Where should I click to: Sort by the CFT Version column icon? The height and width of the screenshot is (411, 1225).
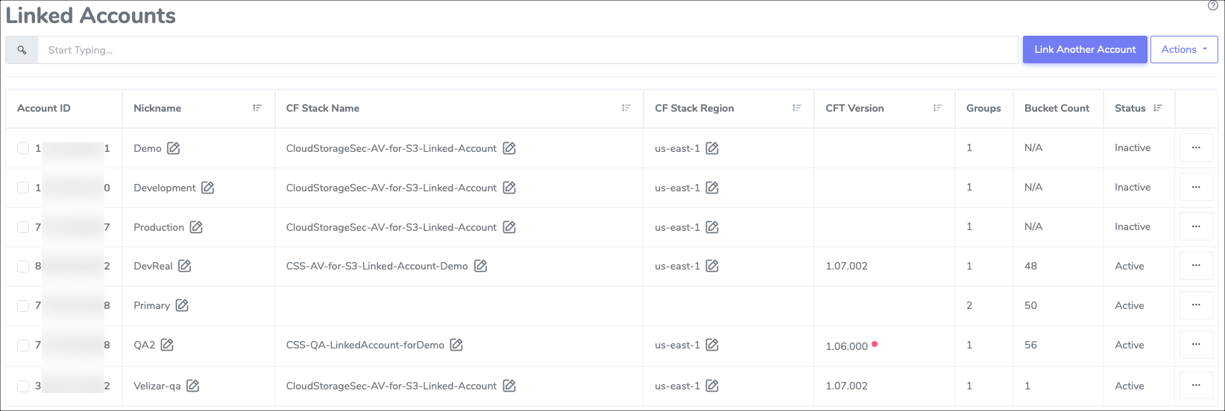937,108
